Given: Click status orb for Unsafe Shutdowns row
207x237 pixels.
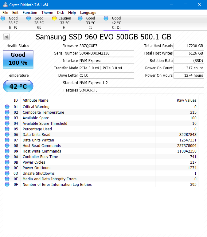Looking at the screenshot, I should coord(7,173).
